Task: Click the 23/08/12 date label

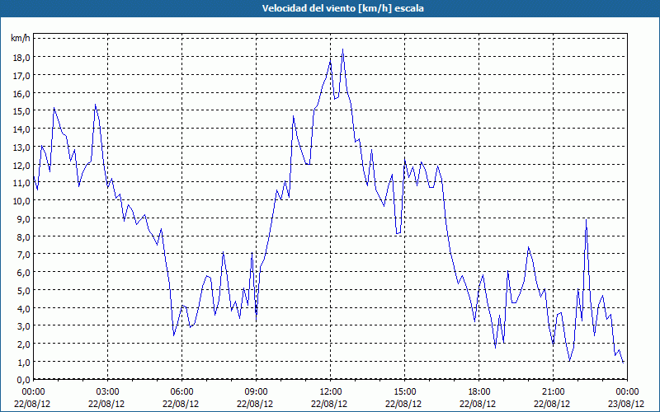Action: (x=626, y=404)
